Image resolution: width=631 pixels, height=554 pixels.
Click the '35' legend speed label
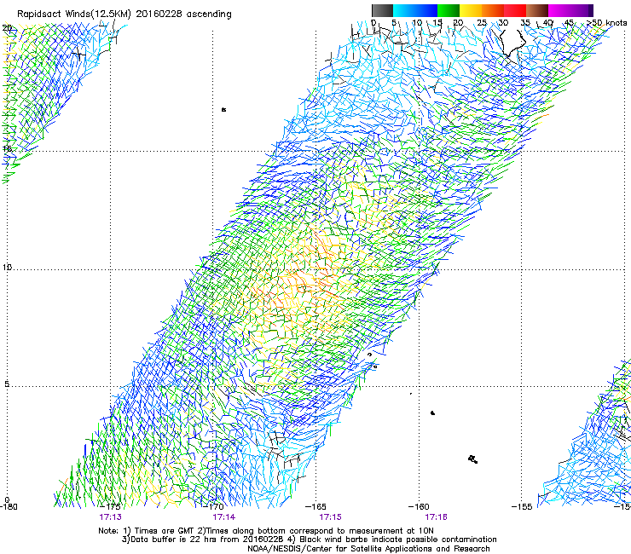[525, 23]
